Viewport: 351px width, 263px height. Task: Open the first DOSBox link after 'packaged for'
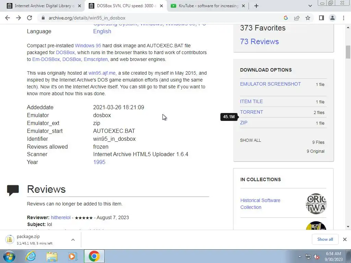(65, 52)
